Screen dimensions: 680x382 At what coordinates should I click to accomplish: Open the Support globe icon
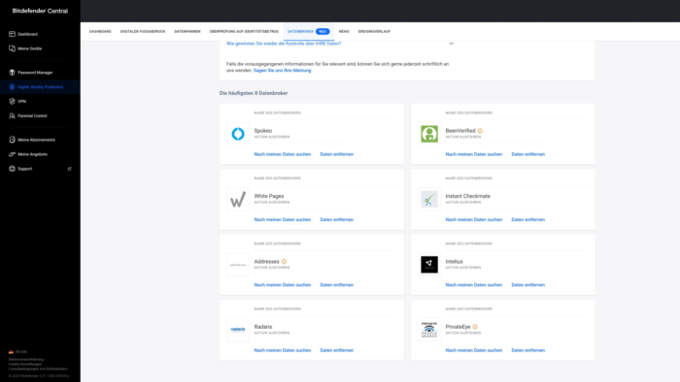coord(12,169)
